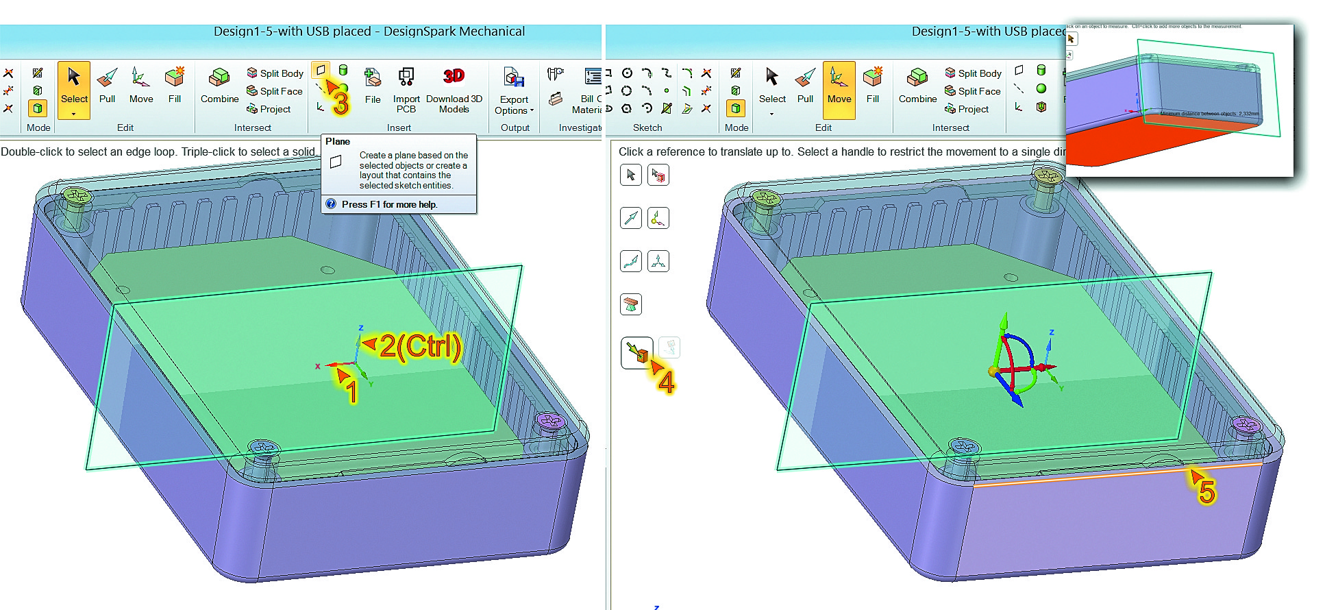Click the Origin insert icon in left window

tap(320, 107)
